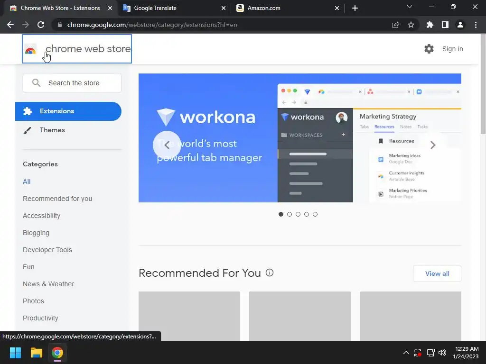
Task: Select Extensions in the sidebar
Action: [x=68, y=111]
